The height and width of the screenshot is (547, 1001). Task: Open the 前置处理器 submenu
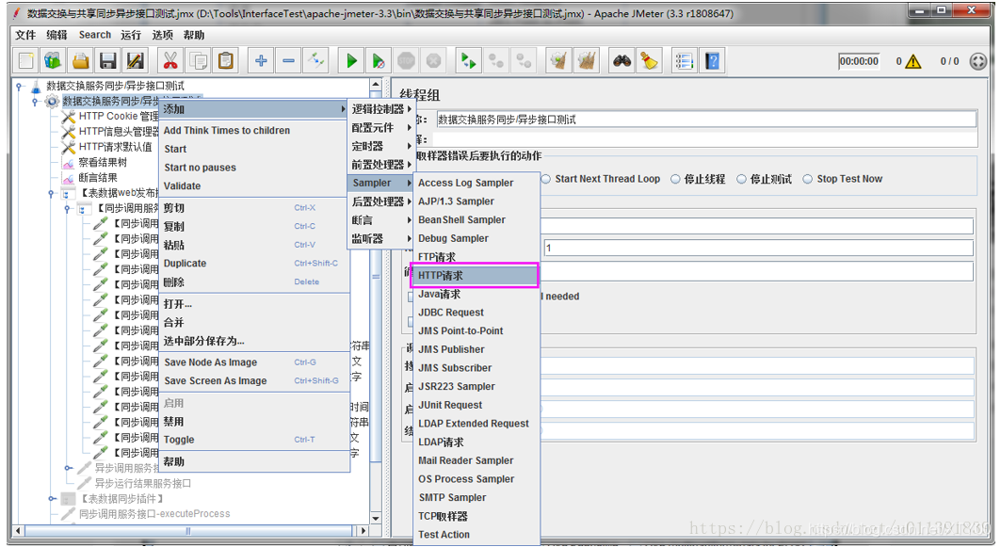(381, 165)
